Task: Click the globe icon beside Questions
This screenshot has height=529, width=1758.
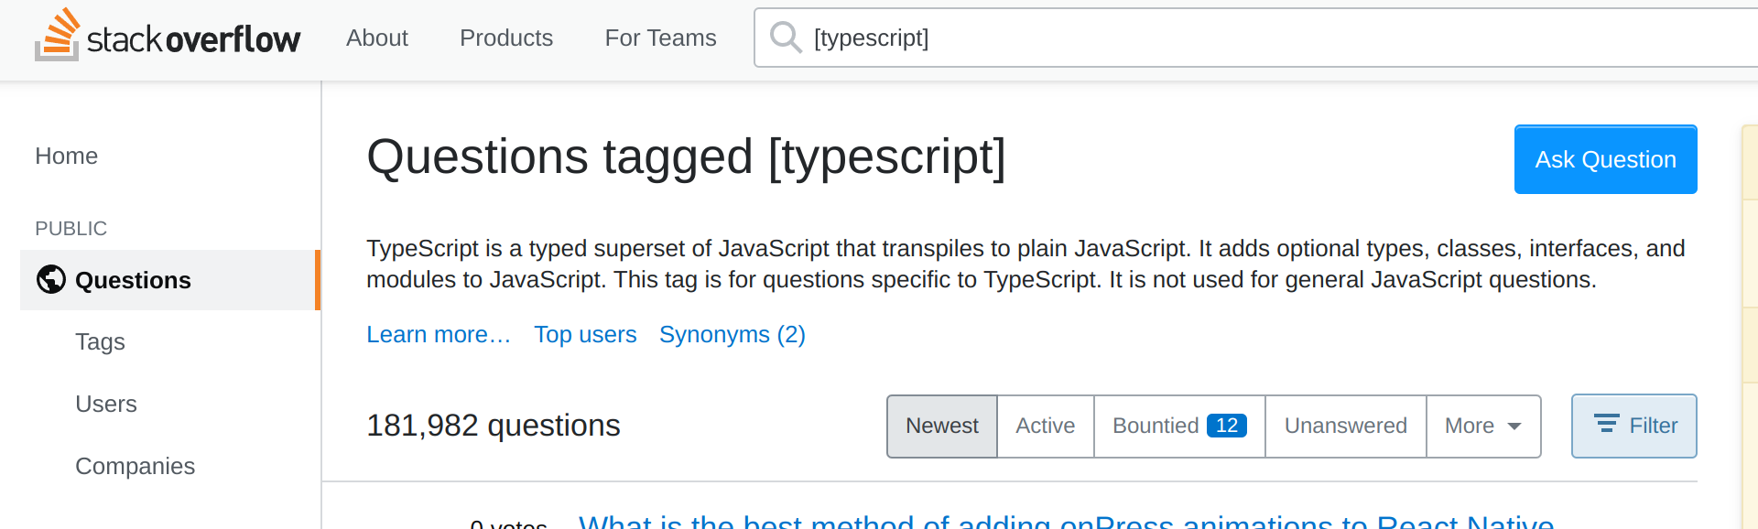Action: tap(51, 279)
